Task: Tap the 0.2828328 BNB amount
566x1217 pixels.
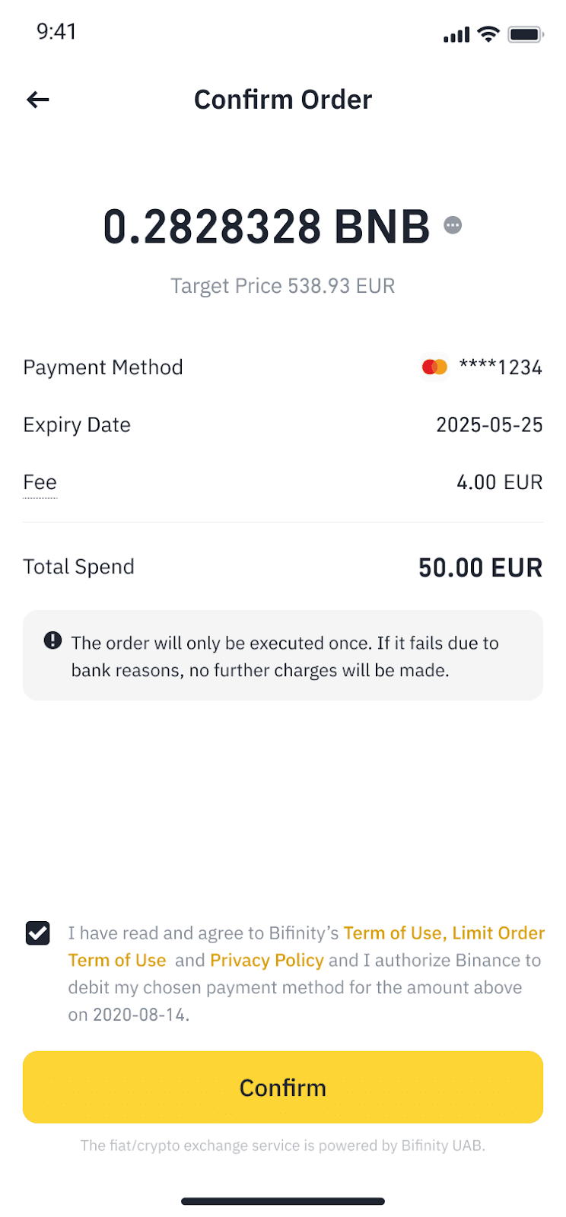Action: (266, 227)
